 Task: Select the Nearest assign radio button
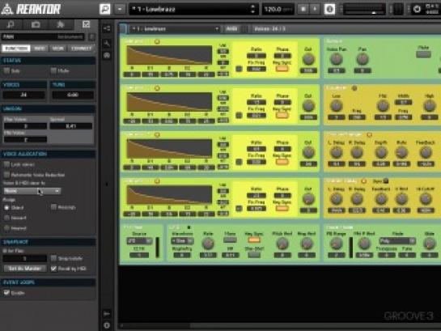coord(6,228)
